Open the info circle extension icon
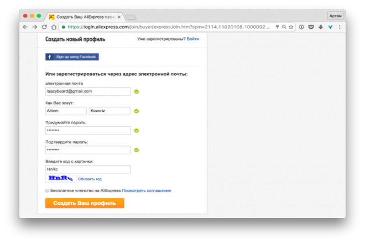 tap(302, 27)
